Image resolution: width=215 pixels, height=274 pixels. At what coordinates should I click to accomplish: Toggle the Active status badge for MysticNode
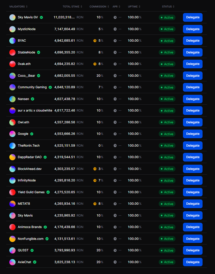coord(167,29)
